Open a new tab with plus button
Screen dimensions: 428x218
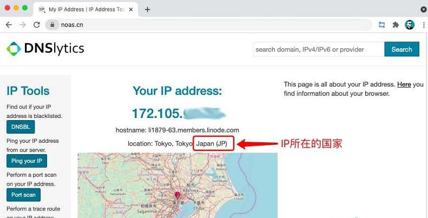point(147,9)
